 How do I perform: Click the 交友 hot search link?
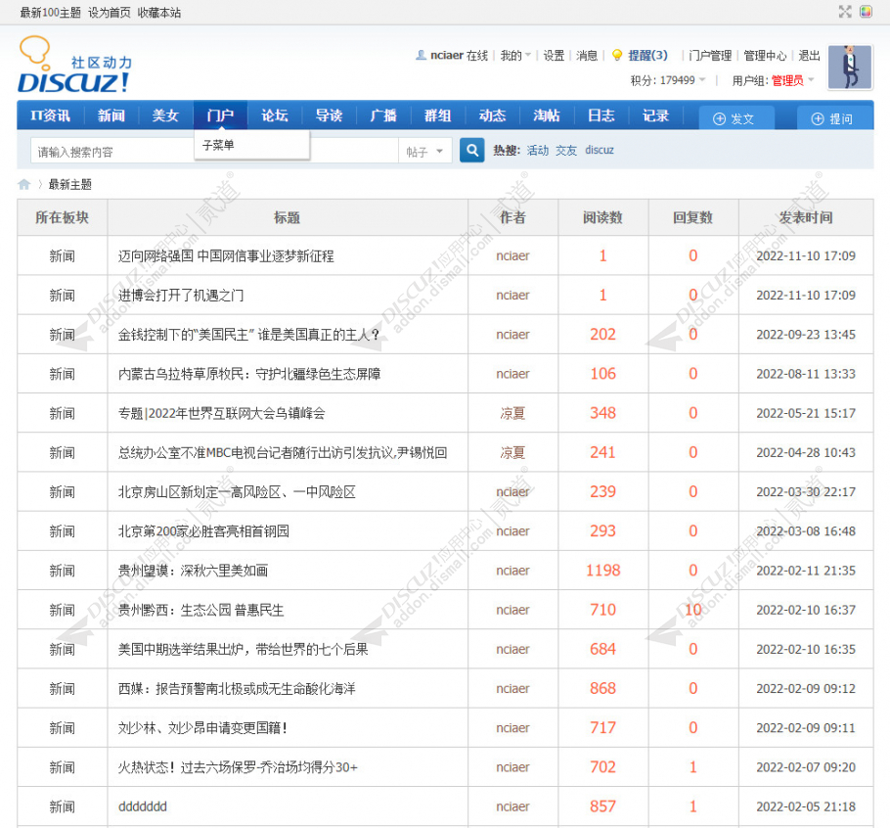[x=566, y=150]
